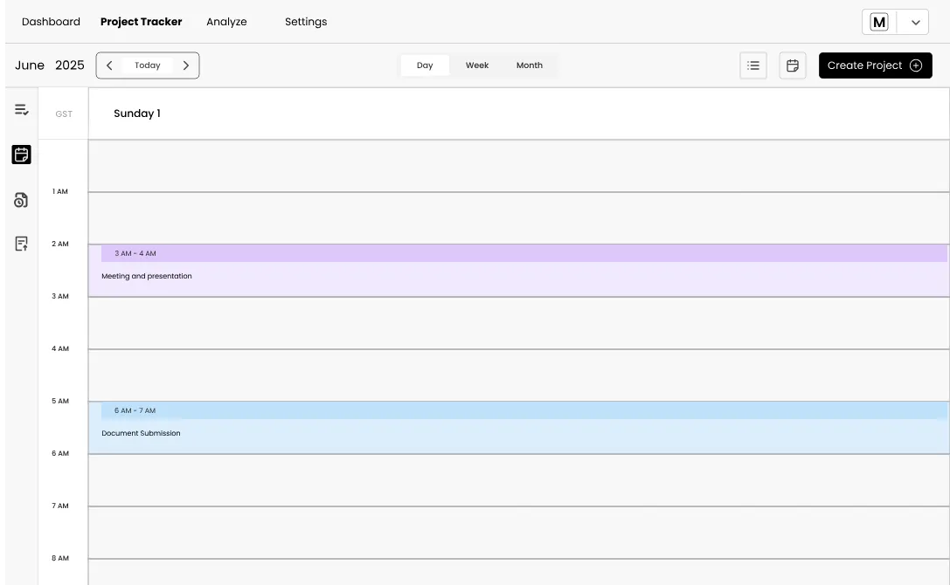The image size is (950, 585).
Task: Open the Dashboard tab
Action: [x=51, y=22]
